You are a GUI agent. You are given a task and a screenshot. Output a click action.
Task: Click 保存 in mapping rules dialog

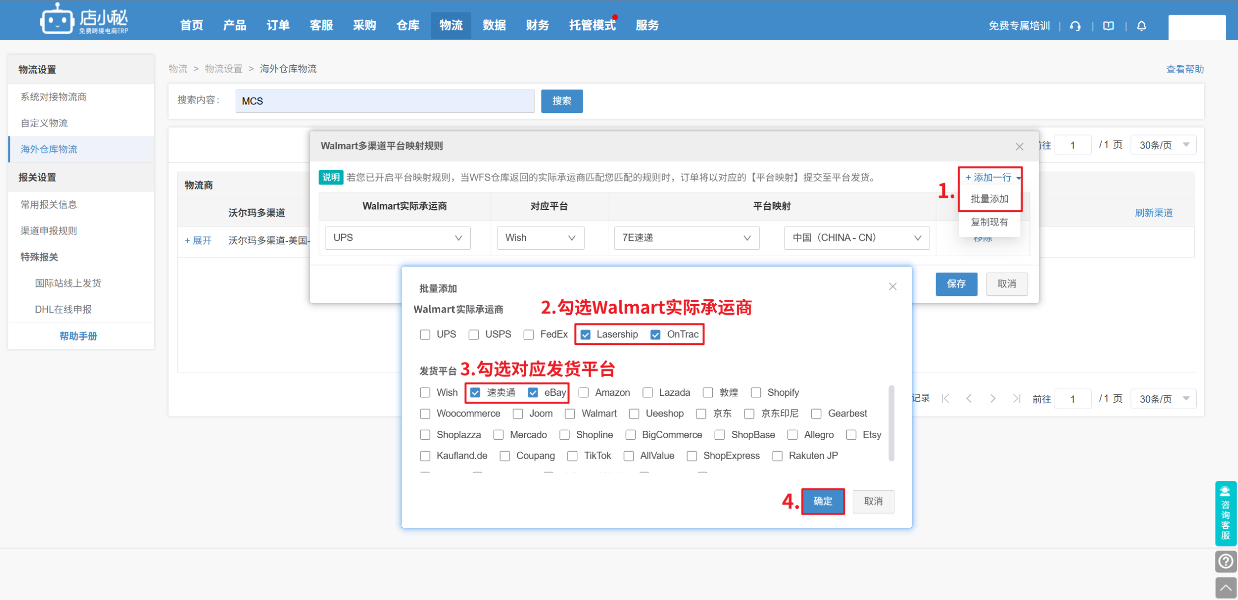pyautogui.click(x=956, y=284)
